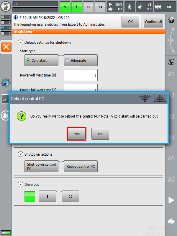Turn drive bus off with O button

(71, 196)
